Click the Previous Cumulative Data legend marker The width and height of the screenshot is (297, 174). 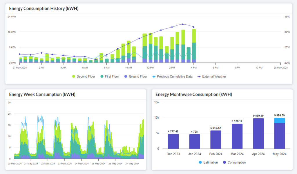[x=153, y=76]
